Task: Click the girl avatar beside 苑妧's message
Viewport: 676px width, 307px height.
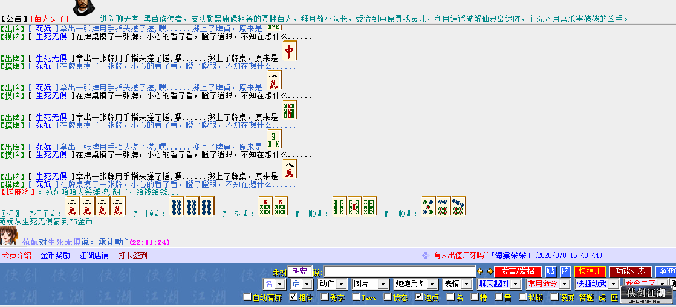Action: [x=8, y=236]
